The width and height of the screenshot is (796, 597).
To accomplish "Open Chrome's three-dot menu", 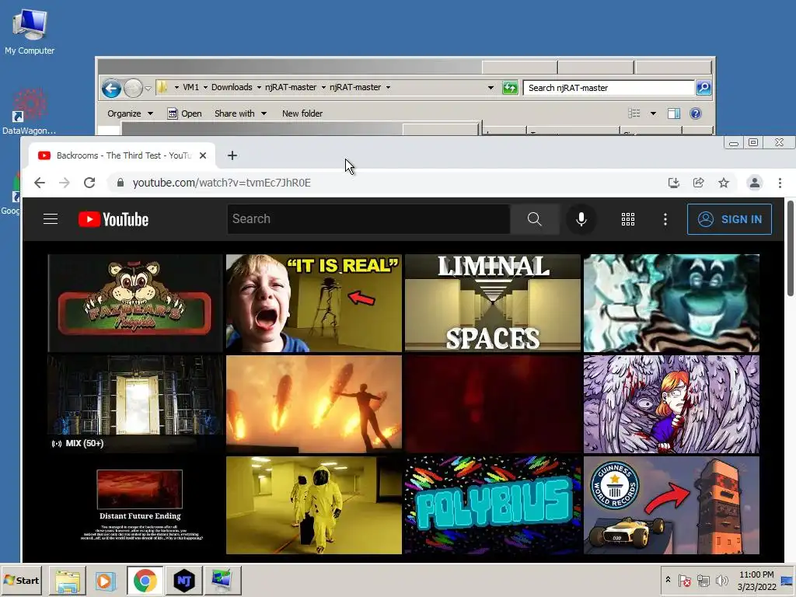I will [780, 183].
